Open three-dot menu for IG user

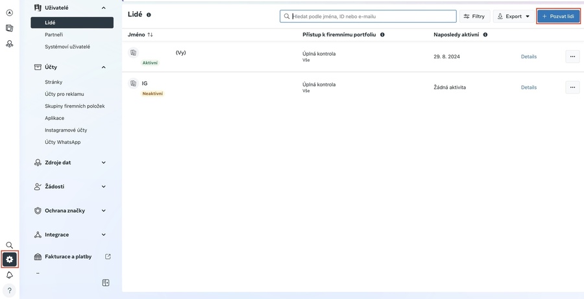coord(572,87)
